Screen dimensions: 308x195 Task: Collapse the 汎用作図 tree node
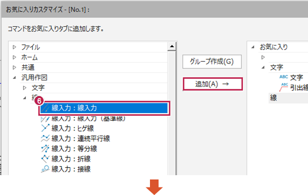click(x=15, y=78)
